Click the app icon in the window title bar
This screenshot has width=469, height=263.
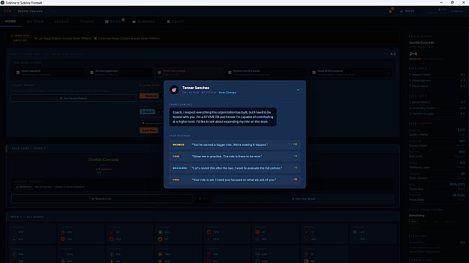(x=2, y=2)
